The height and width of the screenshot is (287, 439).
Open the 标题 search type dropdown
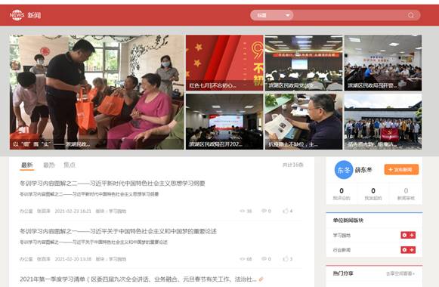pos(272,15)
